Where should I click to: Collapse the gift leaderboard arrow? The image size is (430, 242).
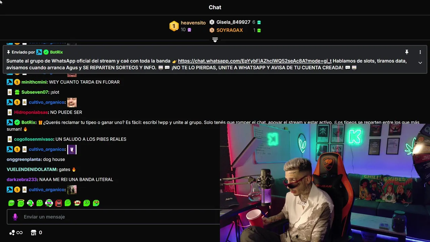(215, 40)
